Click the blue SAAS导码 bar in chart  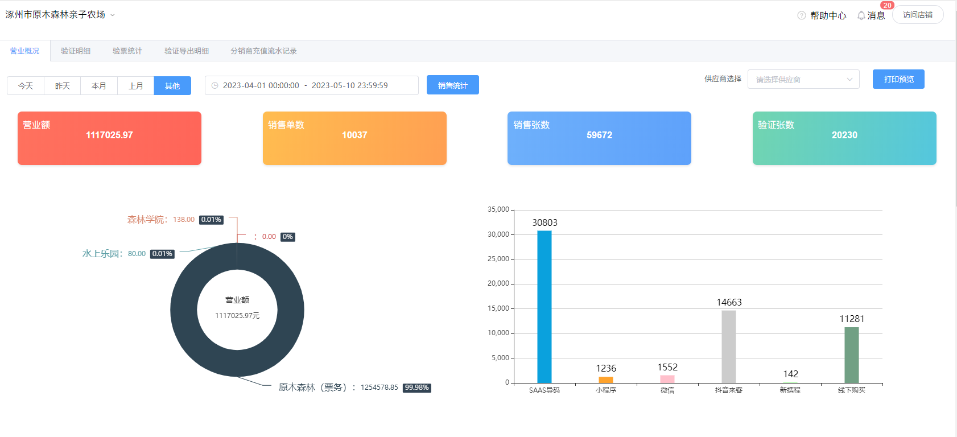click(544, 306)
